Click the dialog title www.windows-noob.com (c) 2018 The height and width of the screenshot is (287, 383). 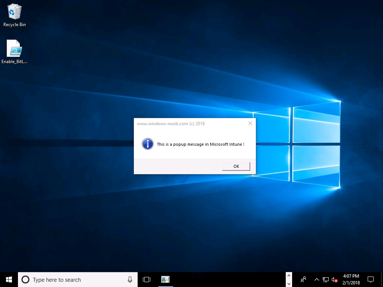click(171, 124)
